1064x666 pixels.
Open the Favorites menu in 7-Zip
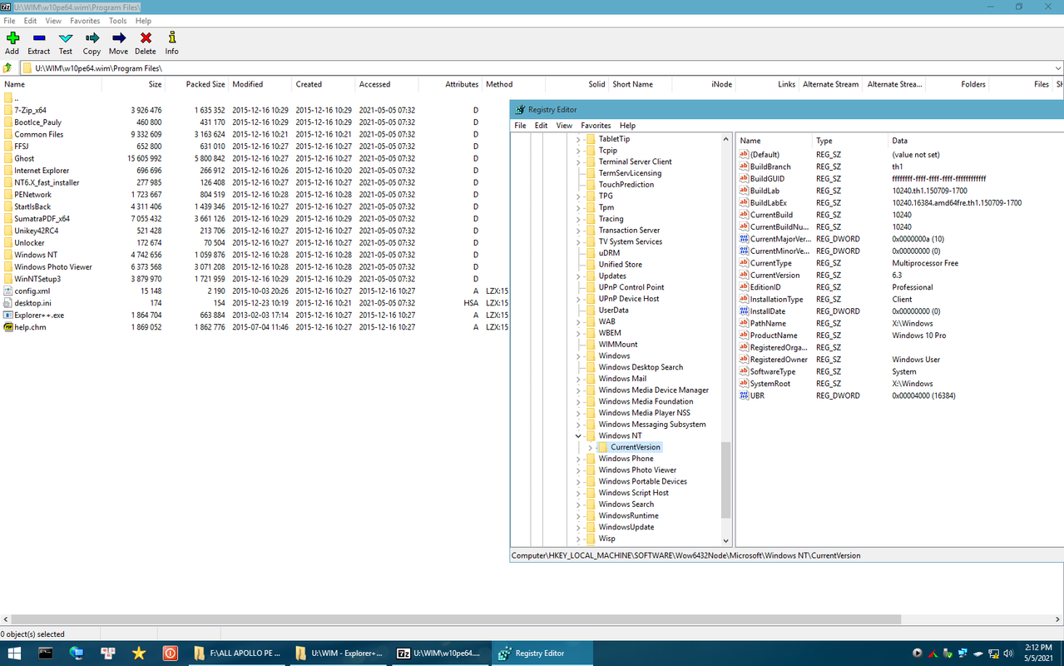pyautogui.click(x=85, y=20)
